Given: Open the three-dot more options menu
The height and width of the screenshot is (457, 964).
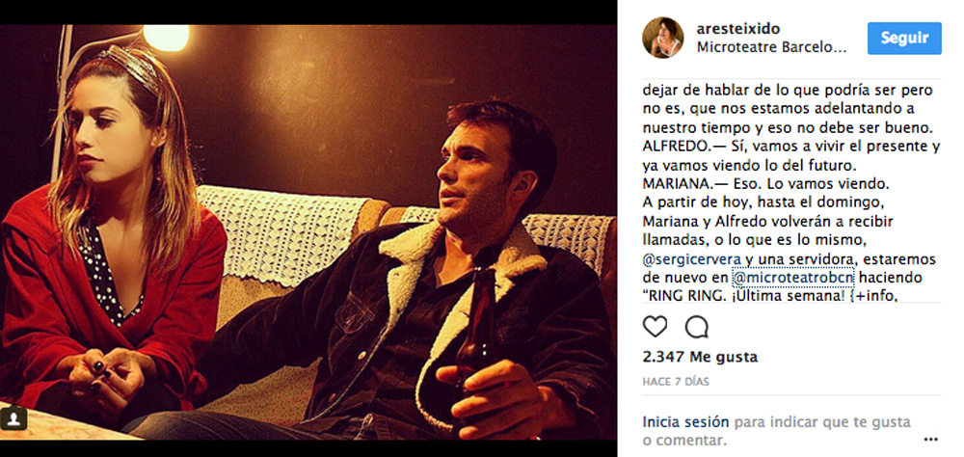Looking at the screenshot, I should [931, 439].
